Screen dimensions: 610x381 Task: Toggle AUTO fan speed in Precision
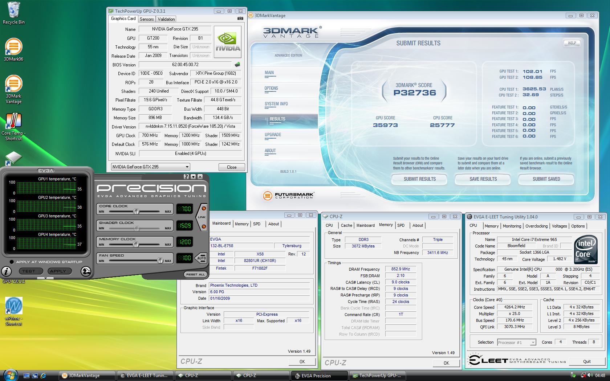click(x=202, y=258)
